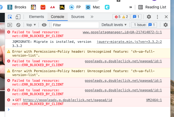Click the first red error icon
Screen dimensions: 174x117
point(9,32)
